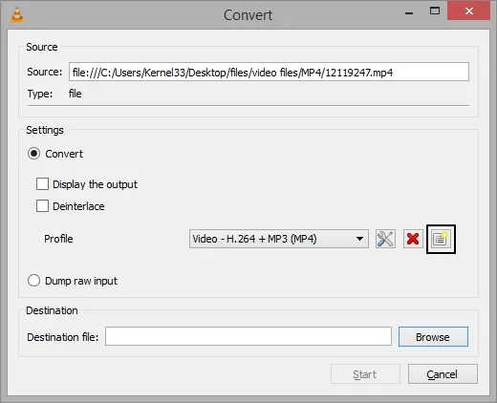Minimize the Convert window
The height and width of the screenshot is (403, 497).
pyautogui.click(x=409, y=13)
